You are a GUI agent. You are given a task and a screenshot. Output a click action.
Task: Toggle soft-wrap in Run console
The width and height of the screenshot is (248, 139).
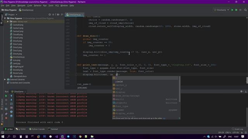point(11,104)
